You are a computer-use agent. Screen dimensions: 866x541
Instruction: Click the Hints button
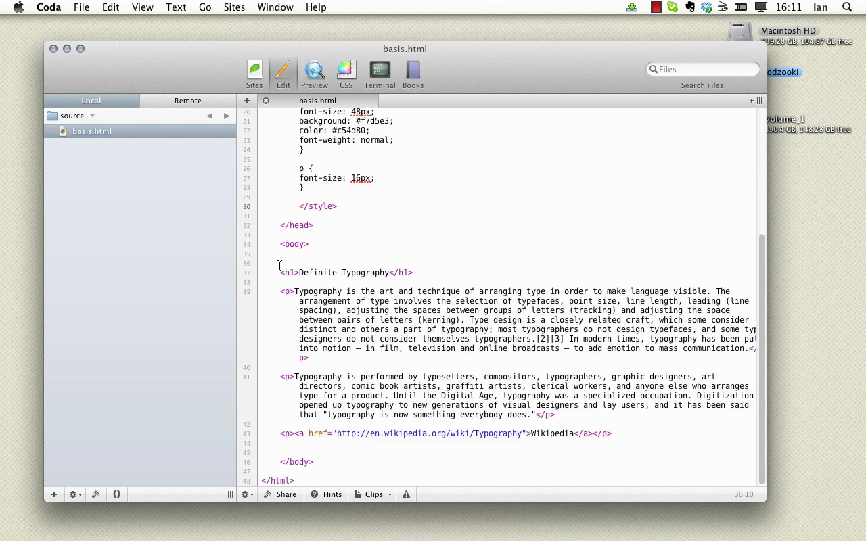click(x=326, y=494)
